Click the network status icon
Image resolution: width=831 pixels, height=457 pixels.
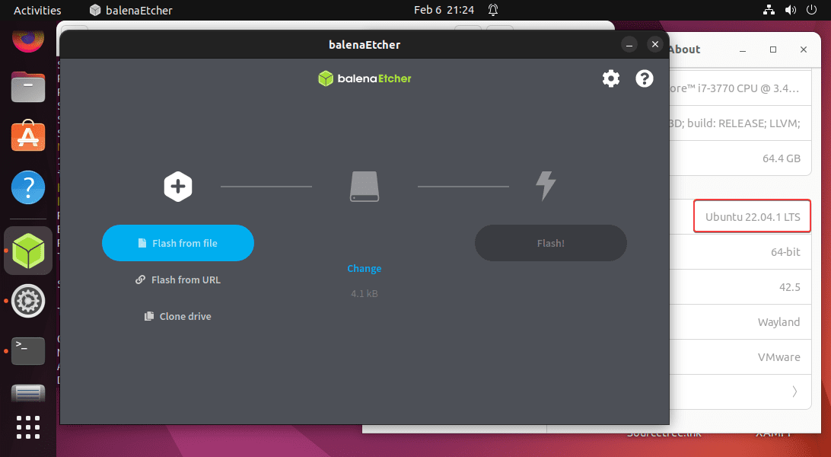769,10
